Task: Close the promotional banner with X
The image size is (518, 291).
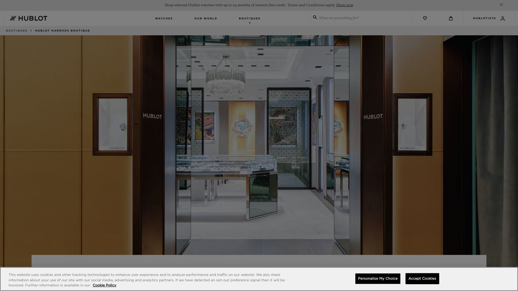Action: [501, 5]
